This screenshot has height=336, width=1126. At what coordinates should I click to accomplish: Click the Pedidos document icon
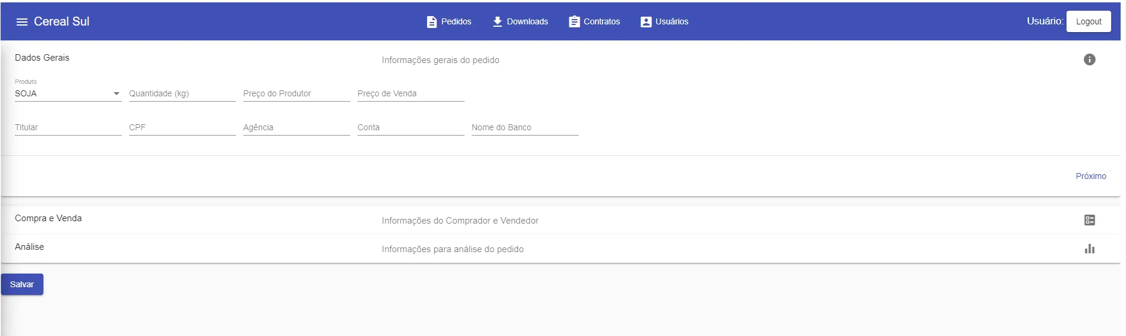432,22
